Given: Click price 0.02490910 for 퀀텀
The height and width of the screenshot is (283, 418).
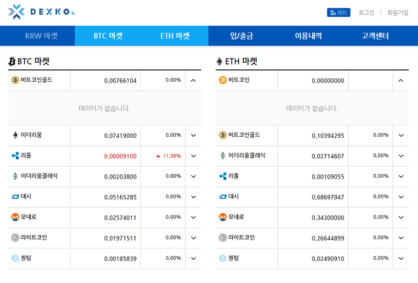Looking at the screenshot, I should (x=328, y=259).
